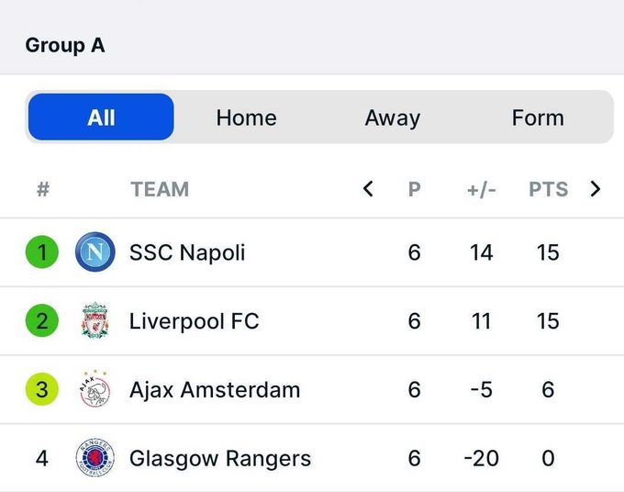Click the SSC Napoli club crest
Screen dimensions: 624x492
point(95,252)
